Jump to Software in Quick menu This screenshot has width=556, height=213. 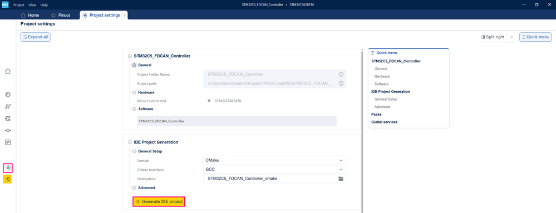382,84
